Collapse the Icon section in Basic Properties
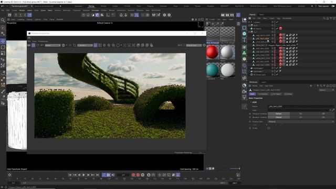The width and height of the screenshot is (336, 189). point(251,102)
